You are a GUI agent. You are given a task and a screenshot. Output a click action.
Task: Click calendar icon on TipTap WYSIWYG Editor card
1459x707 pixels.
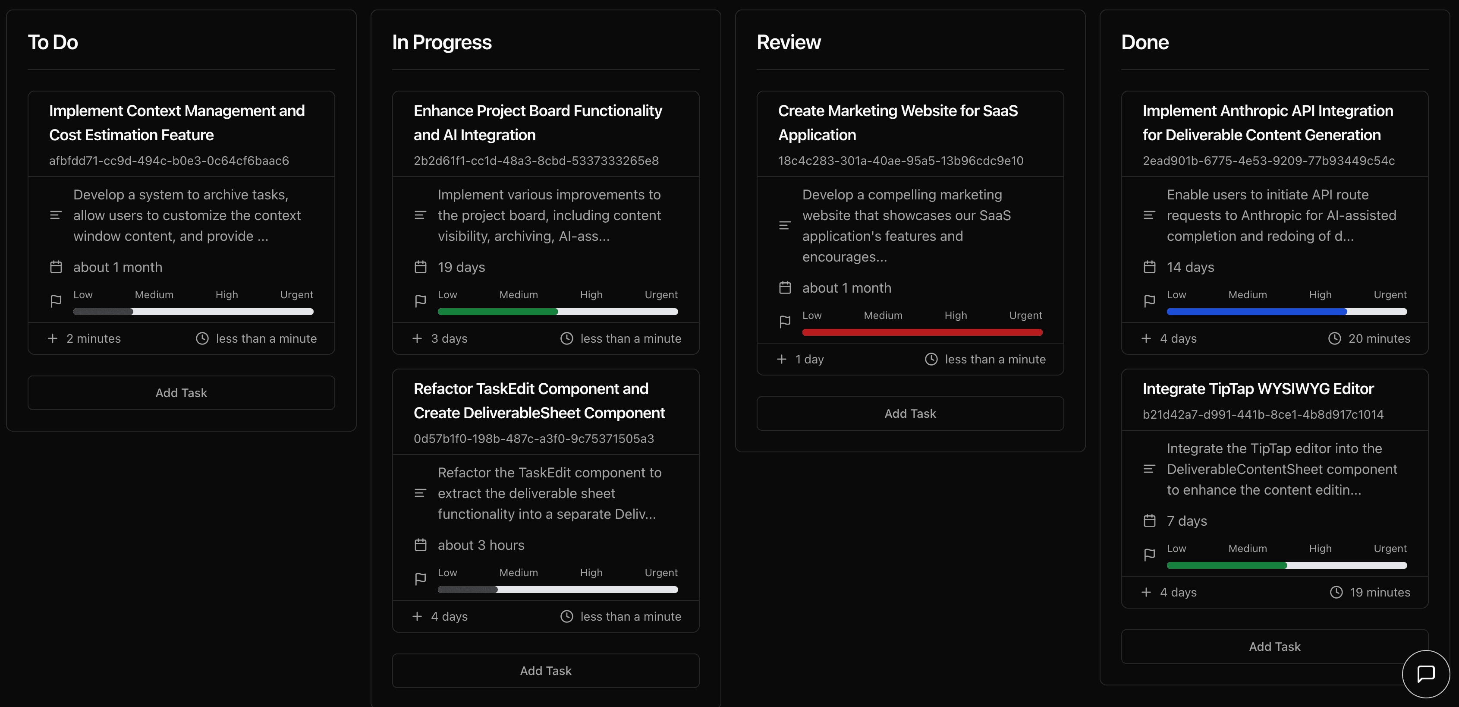pos(1149,521)
